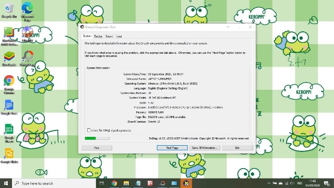Click the OneDrive cloud tray icon
Viewport: 334px width, 188px height.
(281, 183)
